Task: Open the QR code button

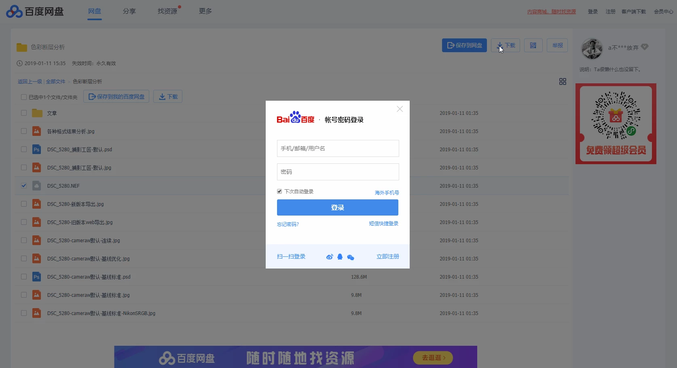Action: tap(533, 45)
